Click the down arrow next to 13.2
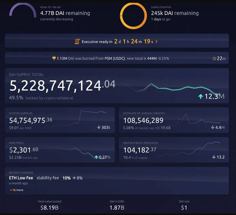 pyautogui.click(x=214, y=157)
